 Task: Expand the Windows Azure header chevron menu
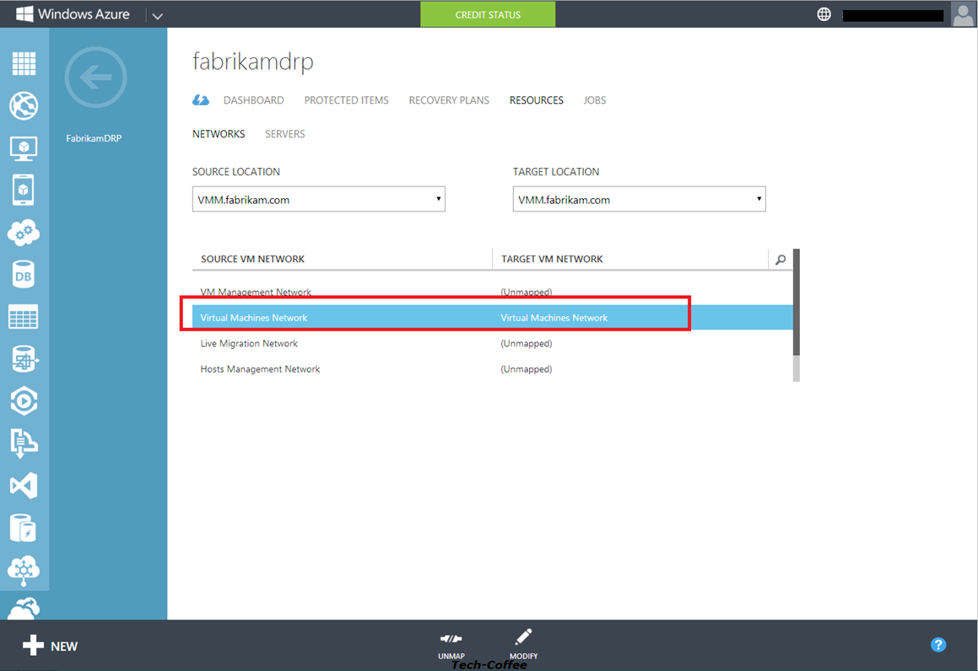point(157,15)
